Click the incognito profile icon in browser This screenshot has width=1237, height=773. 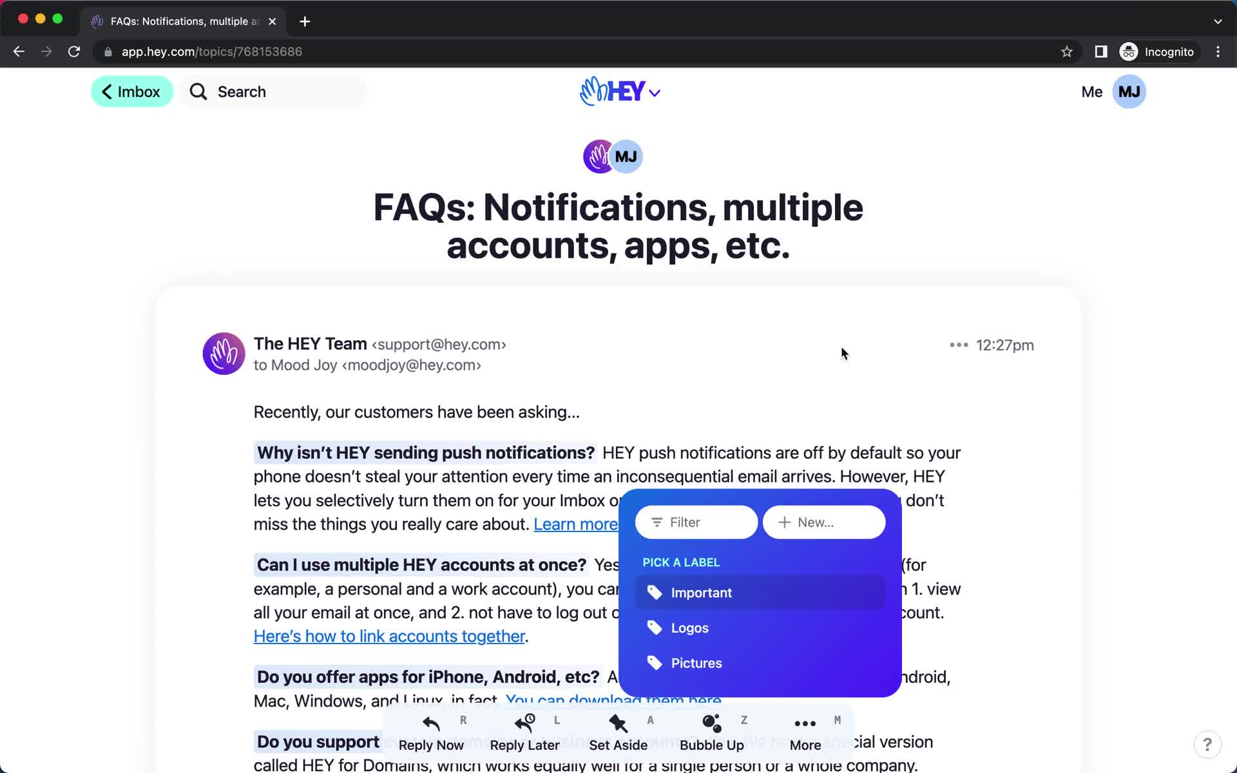click(1129, 52)
